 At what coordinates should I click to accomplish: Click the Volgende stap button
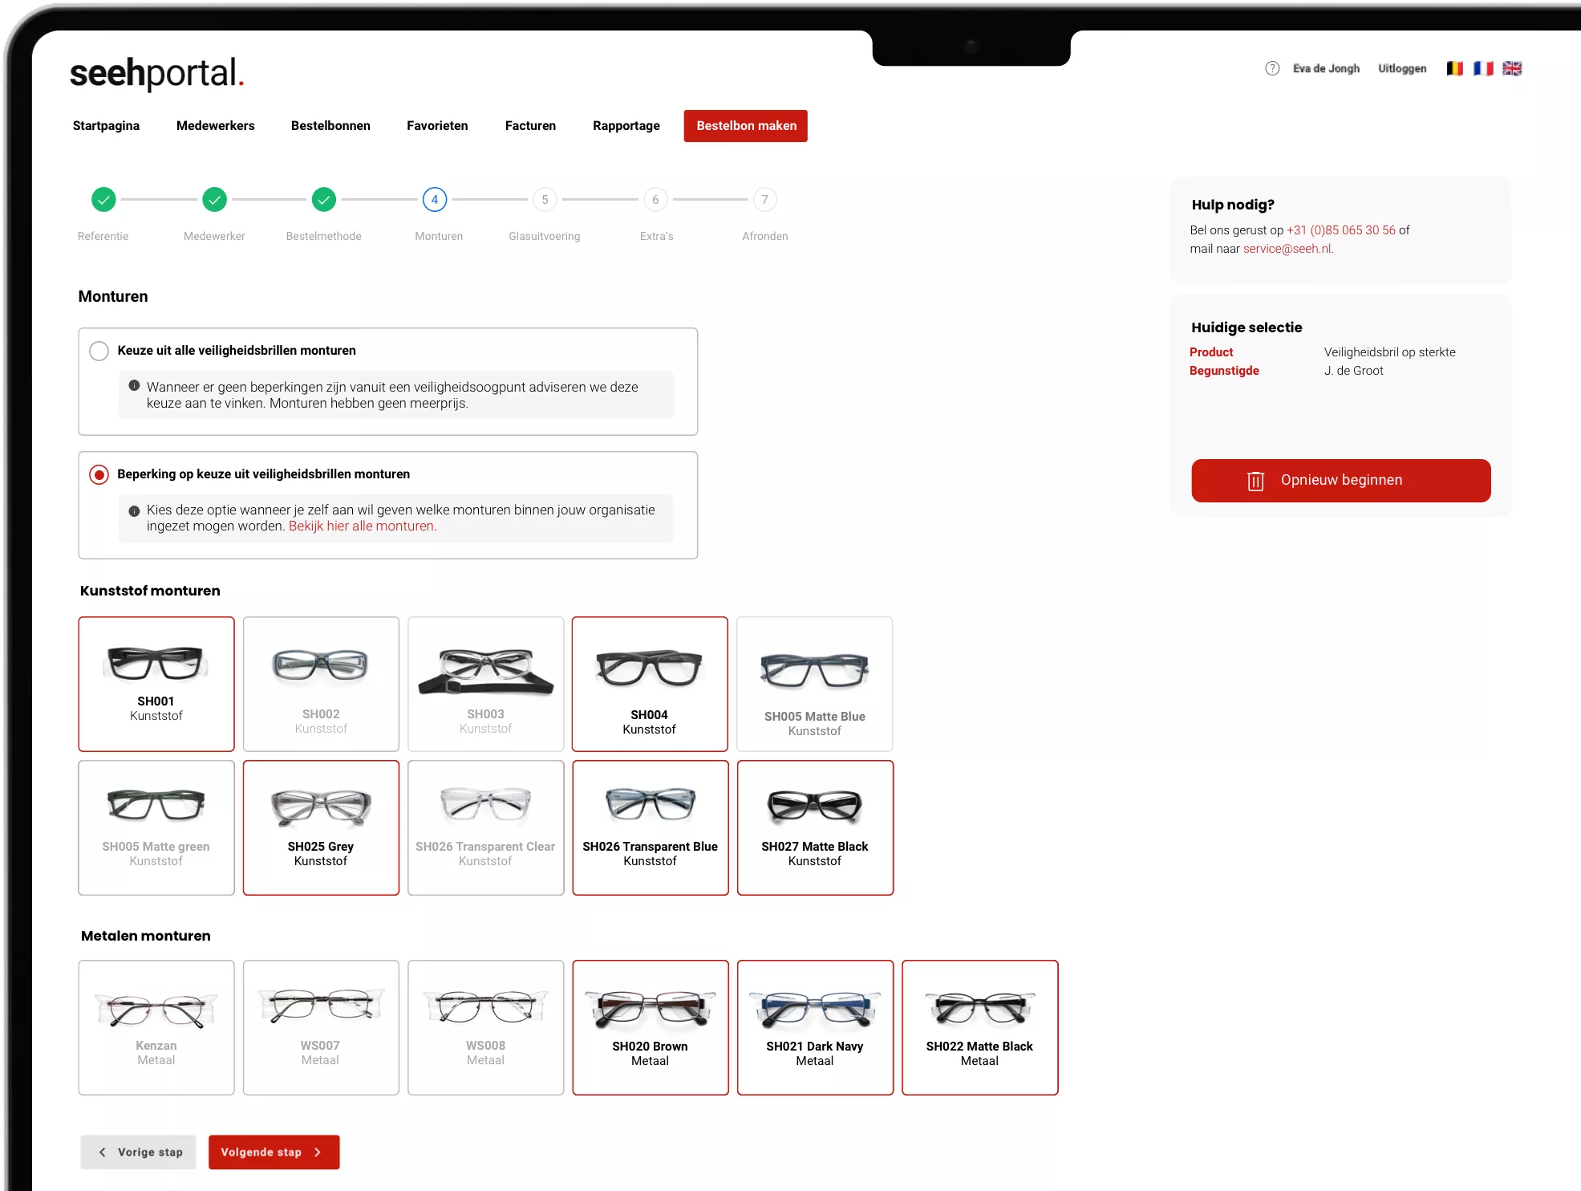(274, 1152)
